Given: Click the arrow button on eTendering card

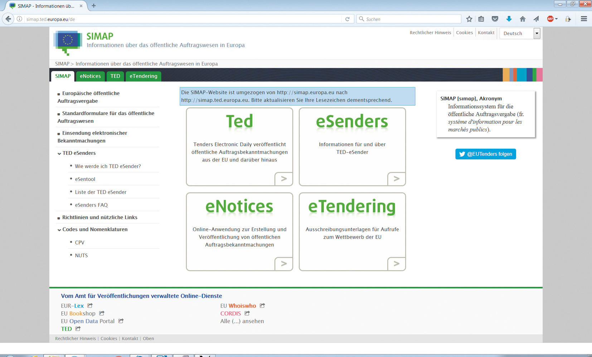Looking at the screenshot, I should 397,264.
